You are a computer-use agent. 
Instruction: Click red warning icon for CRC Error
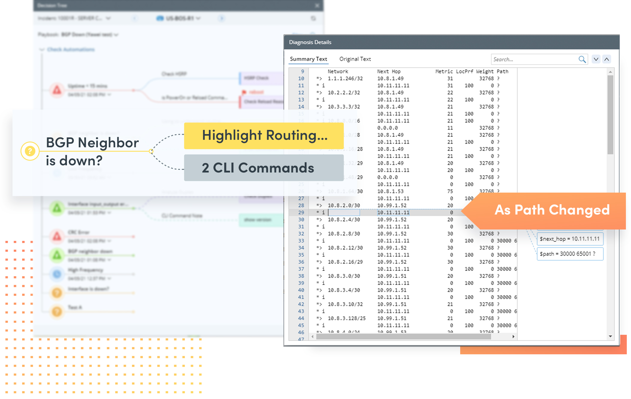coord(57,236)
